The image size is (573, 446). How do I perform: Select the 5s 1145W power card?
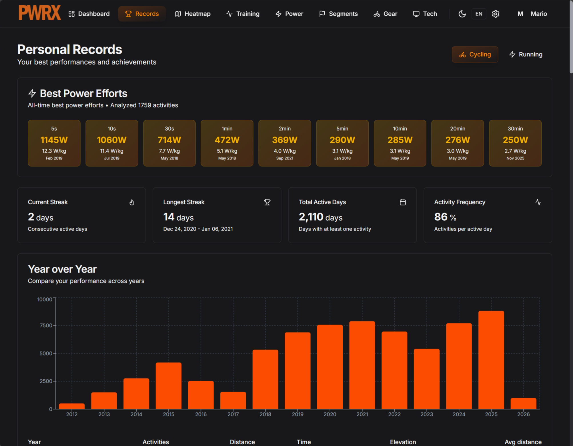(54, 143)
